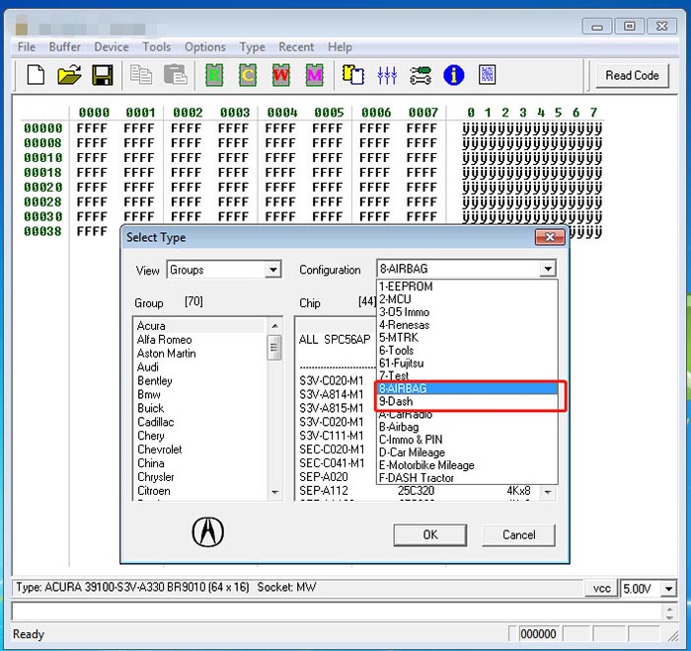Image resolution: width=691 pixels, height=651 pixels.
Task: Select D-Car Mileage configuration option
Action: [467, 452]
